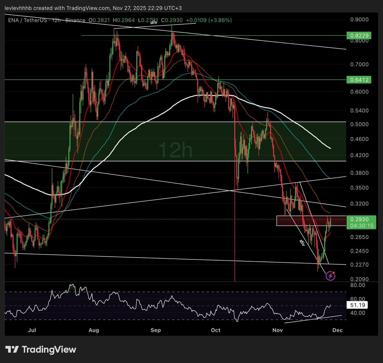Image resolution: width=383 pixels, height=363 pixels.
Task: Click the green 0.8229 price label
Action: click(359, 36)
